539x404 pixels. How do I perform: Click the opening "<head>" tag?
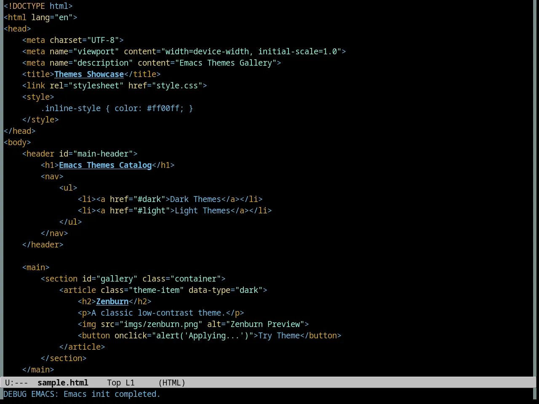(x=17, y=29)
